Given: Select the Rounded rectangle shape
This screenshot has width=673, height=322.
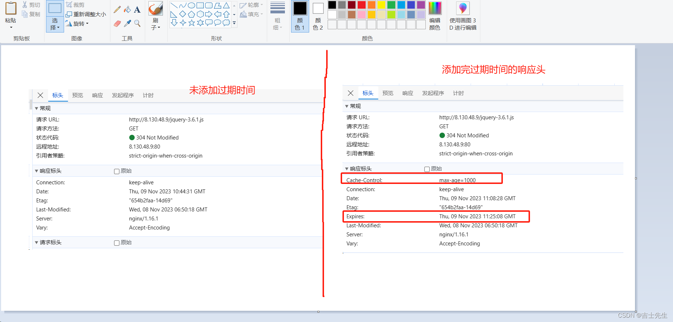Looking at the screenshot, I should pyautogui.click(x=209, y=5).
